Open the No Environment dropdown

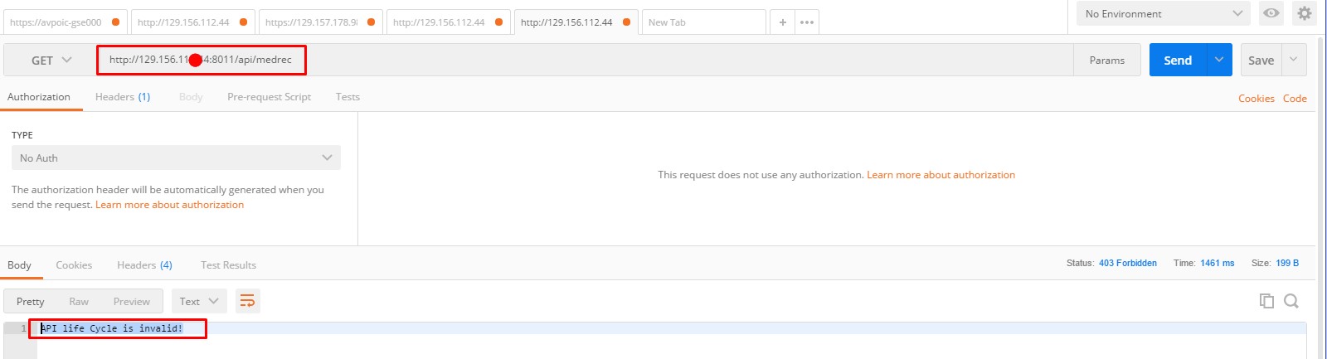(x=1163, y=14)
